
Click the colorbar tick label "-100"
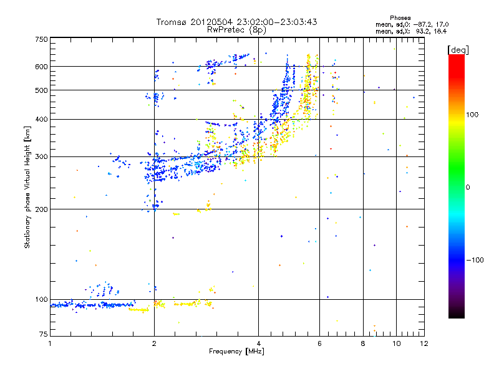coord(475,260)
